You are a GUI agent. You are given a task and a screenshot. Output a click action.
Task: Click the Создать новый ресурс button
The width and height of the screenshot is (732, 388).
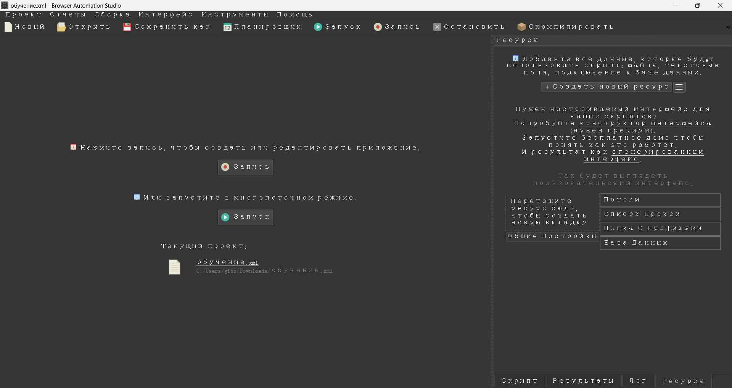point(607,87)
